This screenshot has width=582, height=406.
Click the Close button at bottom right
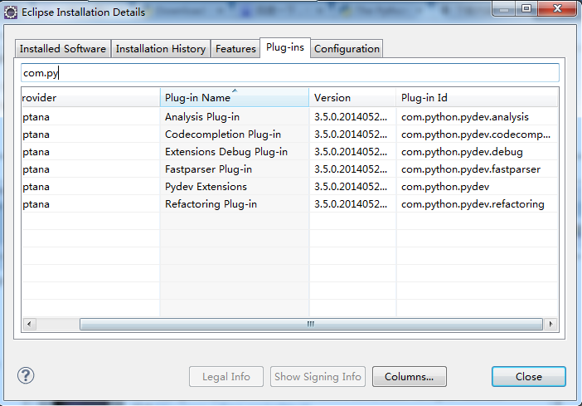[x=529, y=377]
